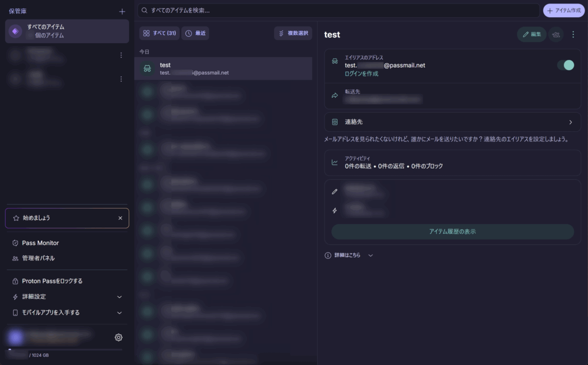
Task: Enable 複数選択 mode
Action: tap(293, 33)
